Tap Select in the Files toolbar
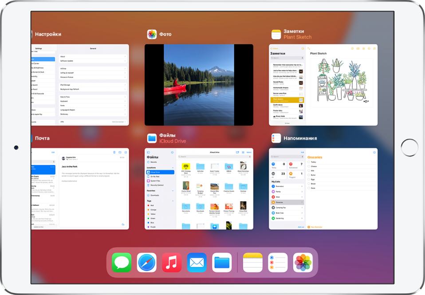Viewport: 425px width, 295px height. (x=249, y=152)
